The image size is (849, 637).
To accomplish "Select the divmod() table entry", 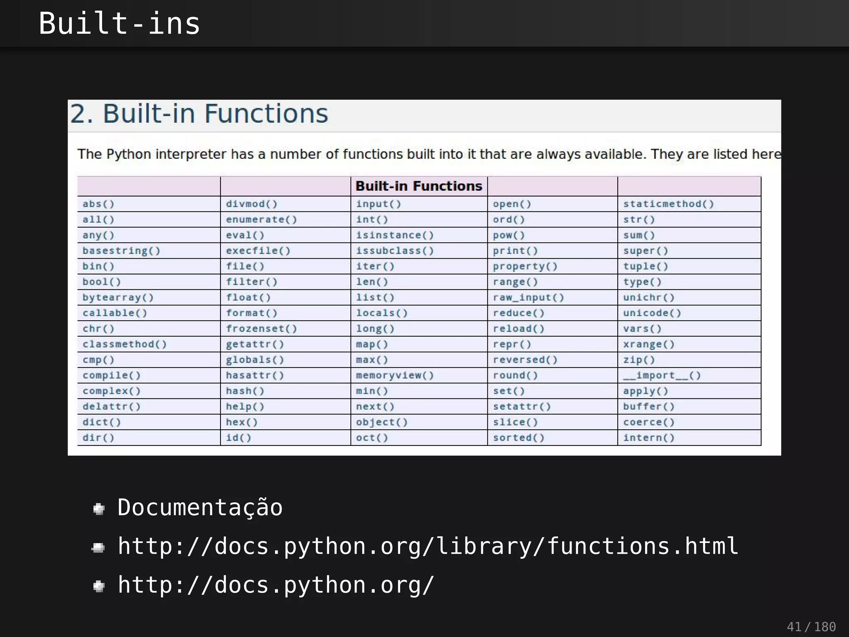I will click(251, 204).
